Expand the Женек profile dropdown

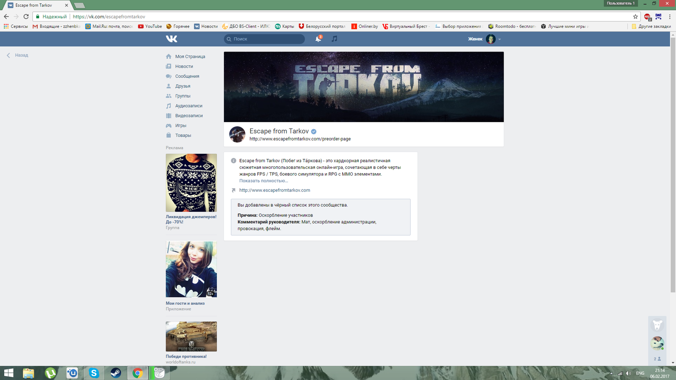(484, 39)
